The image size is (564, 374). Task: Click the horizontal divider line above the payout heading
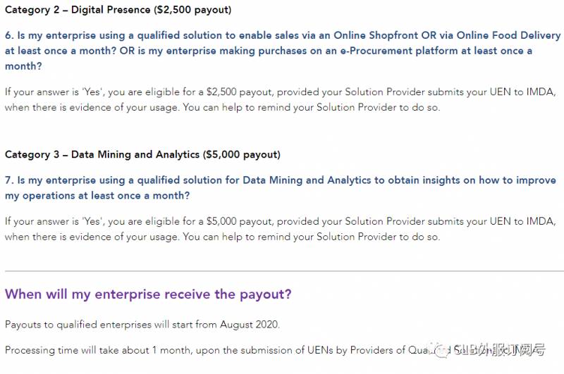coord(282,270)
